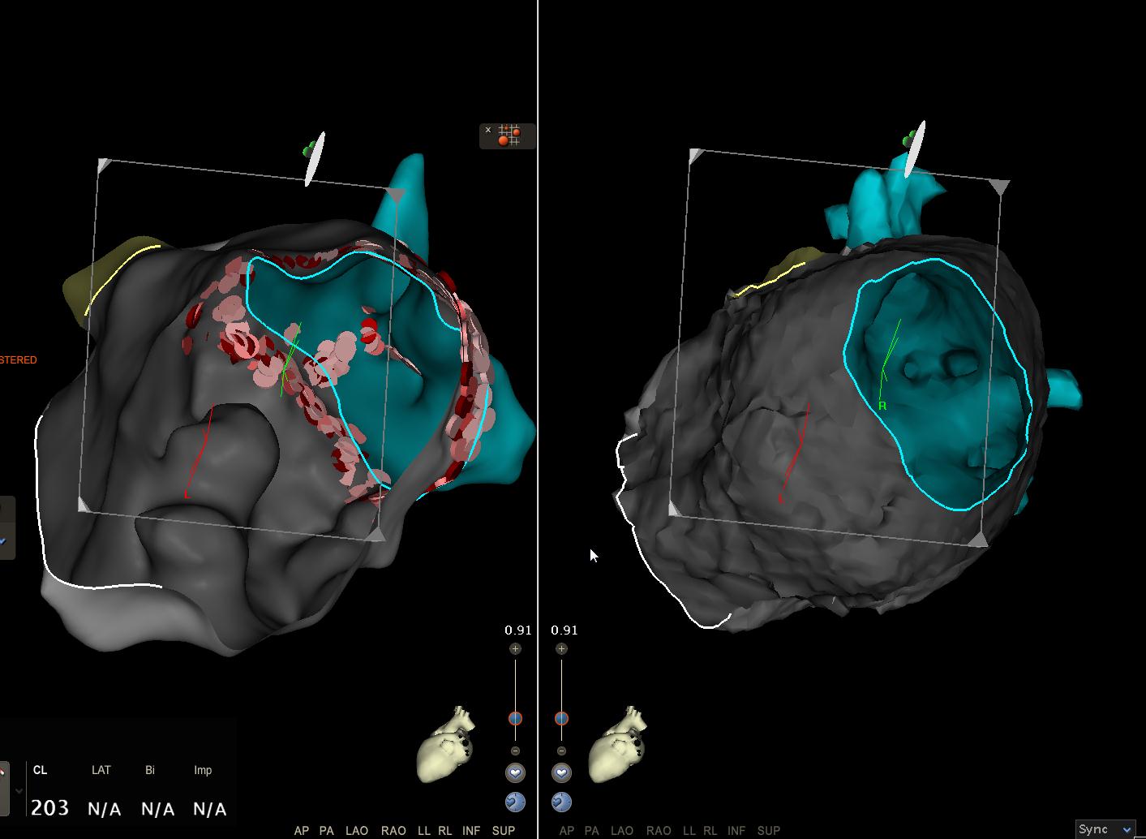Open the orange spheres grid panel icon near the top
Image resolution: width=1146 pixels, height=839 pixels.
[508, 136]
